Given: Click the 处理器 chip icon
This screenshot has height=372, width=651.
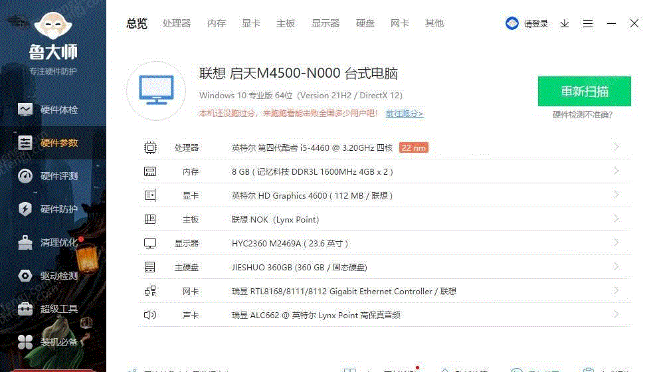Looking at the screenshot, I should [x=150, y=147].
